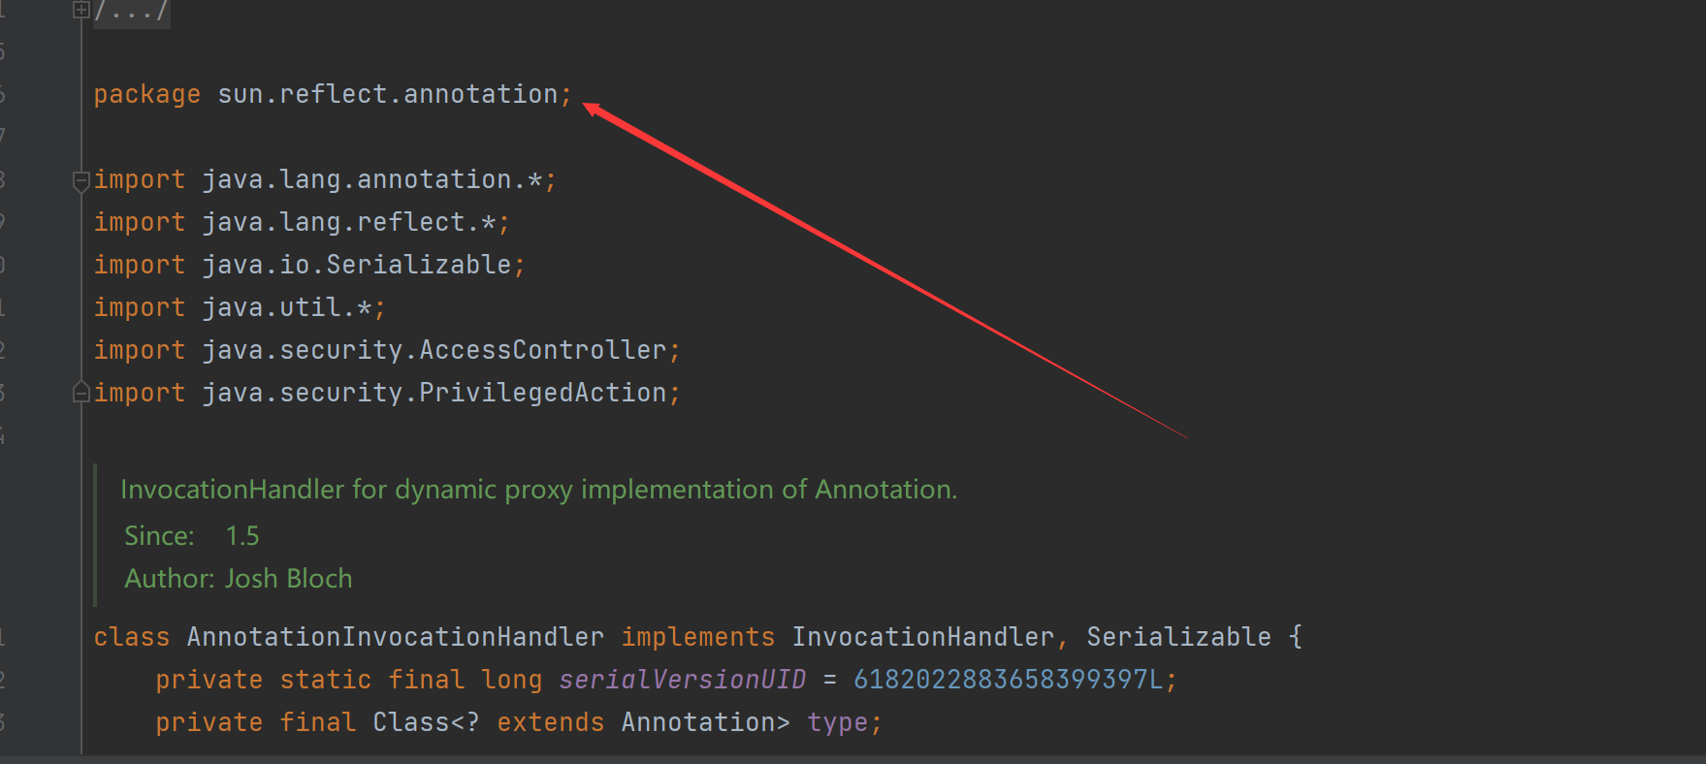Click the Since: 1.5 doc line

click(x=192, y=536)
